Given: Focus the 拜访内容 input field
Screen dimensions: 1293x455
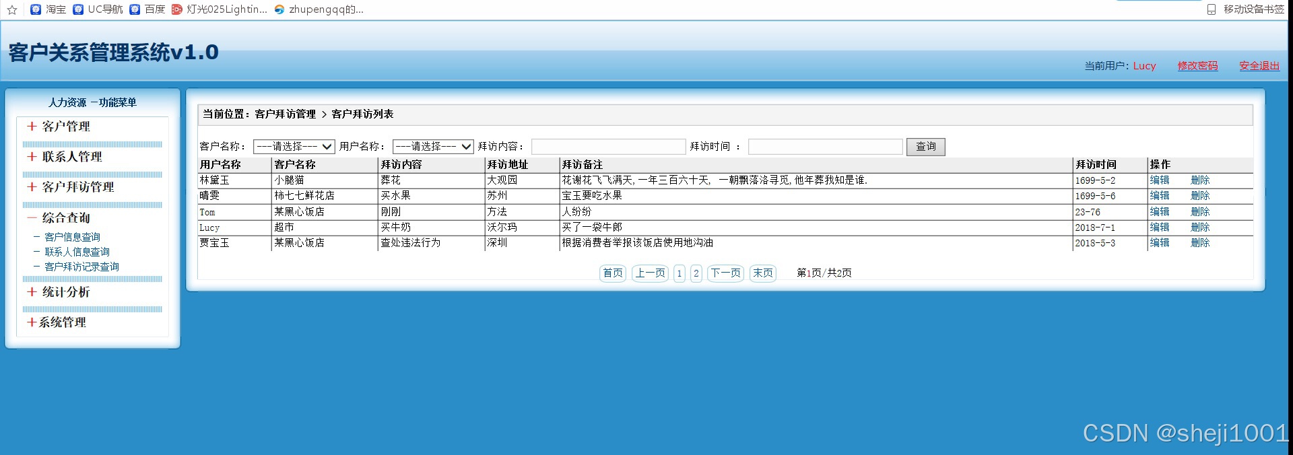Looking at the screenshot, I should coord(608,147).
